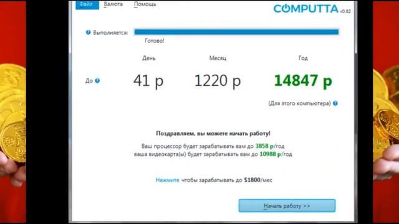Click the Готово! status text
399x224 pixels.
(155, 40)
